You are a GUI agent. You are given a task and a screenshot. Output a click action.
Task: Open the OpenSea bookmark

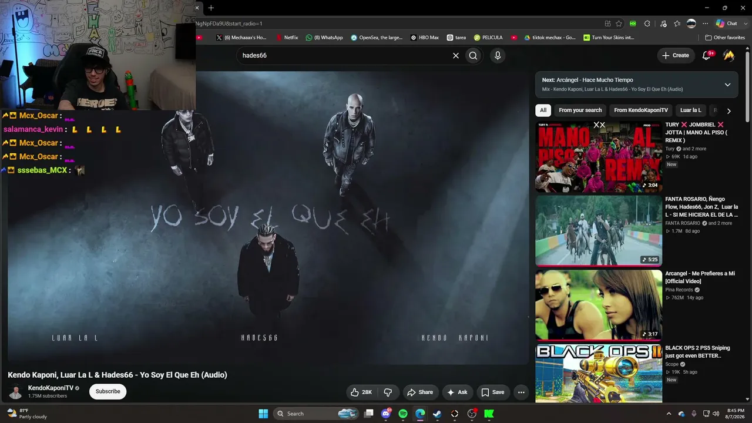tap(377, 38)
